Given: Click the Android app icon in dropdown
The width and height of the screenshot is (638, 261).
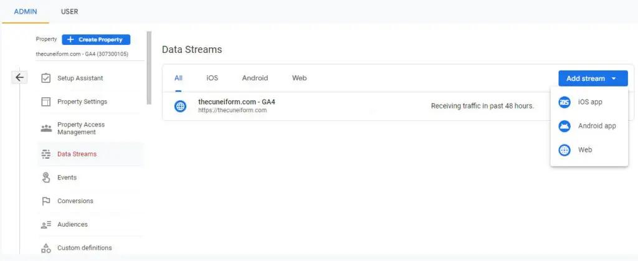Looking at the screenshot, I should (x=564, y=126).
